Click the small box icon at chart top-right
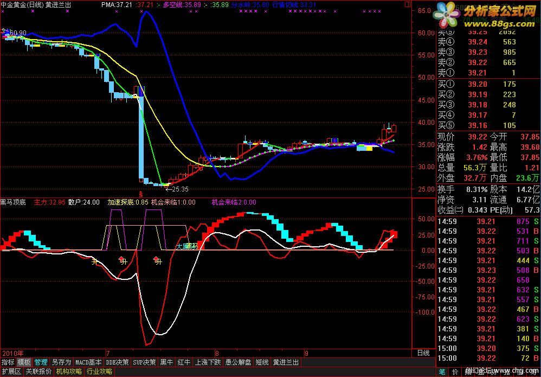The height and width of the screenshot is (377, 541). point(408,4)
